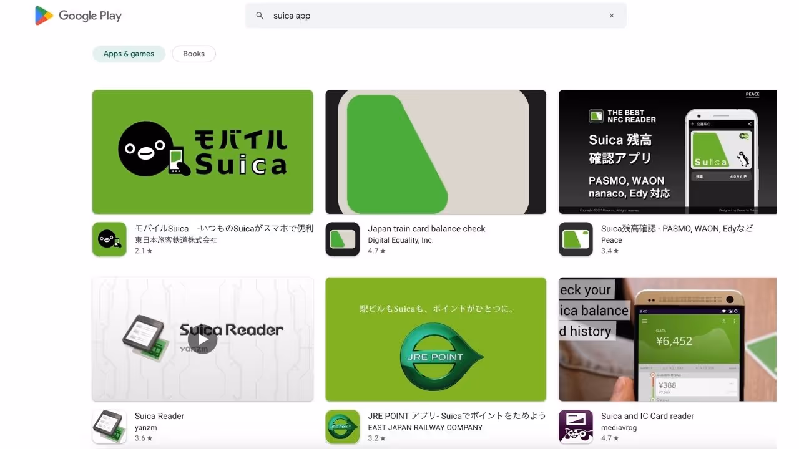The image size is (799, 449).
Task: Click the 4.7 rating under mediavrog
Action: [610, 438]
